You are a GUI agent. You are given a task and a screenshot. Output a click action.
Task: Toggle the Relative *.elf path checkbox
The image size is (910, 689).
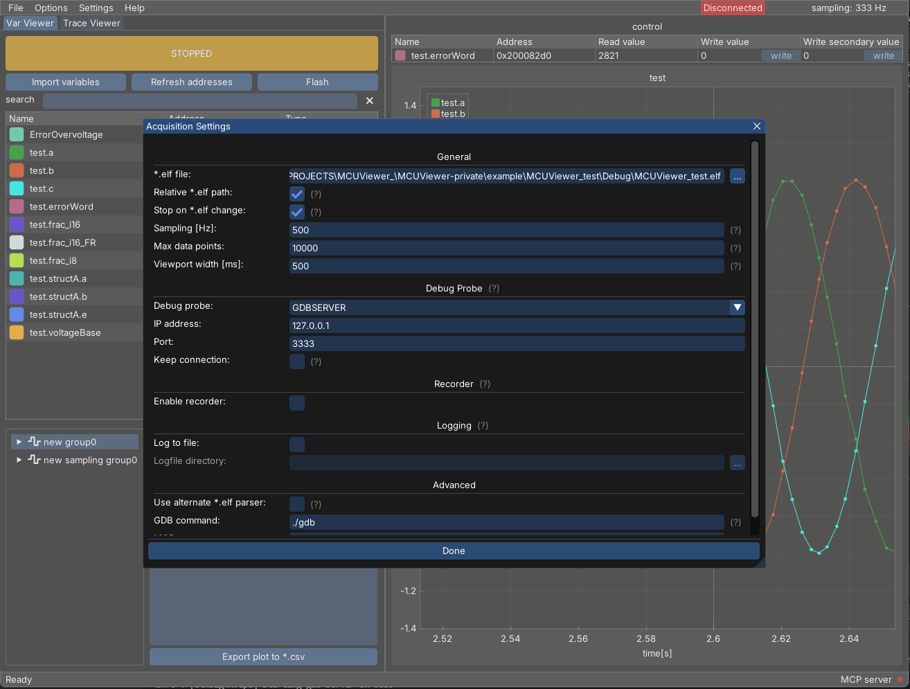pos(297,194)
